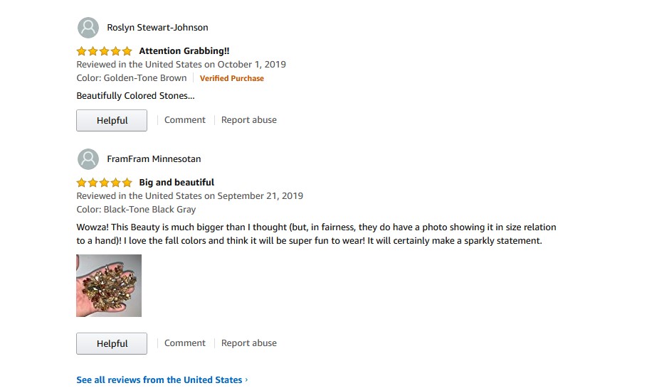Click the Black-Tone Black Gray color label
The image size is (669, 388).
(x=136, y=210)
